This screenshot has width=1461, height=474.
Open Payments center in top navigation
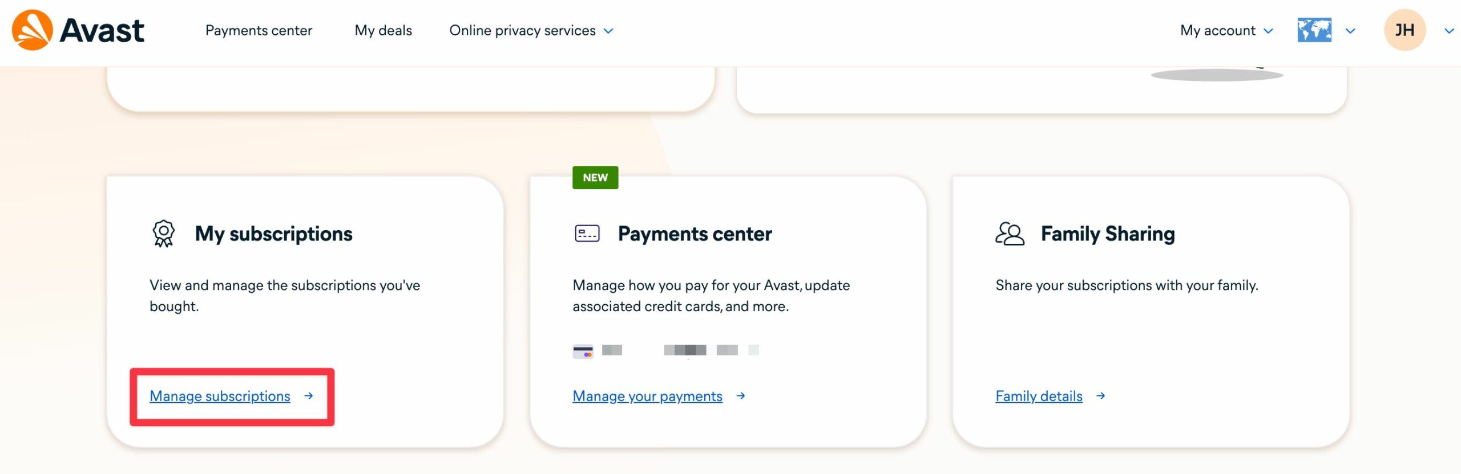pyautogui.click(x=259, y=30)
